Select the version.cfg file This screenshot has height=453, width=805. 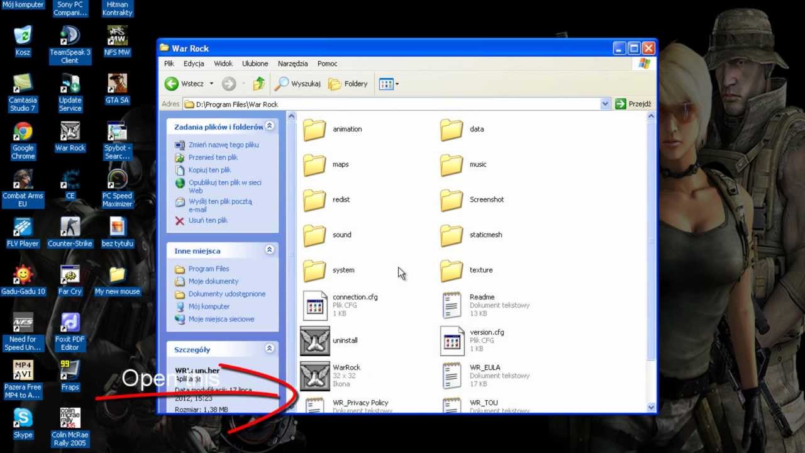pos(472,340)
